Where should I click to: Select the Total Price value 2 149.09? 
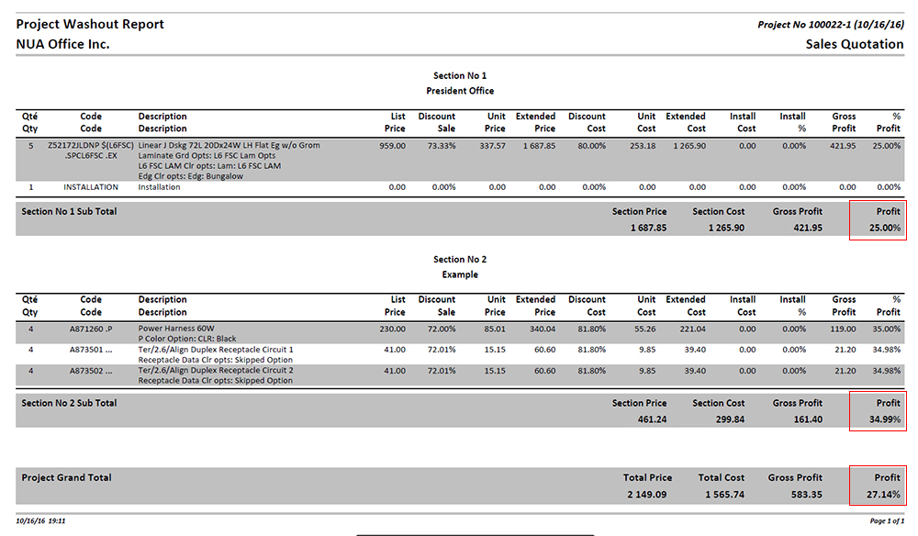tap(647, 495)
